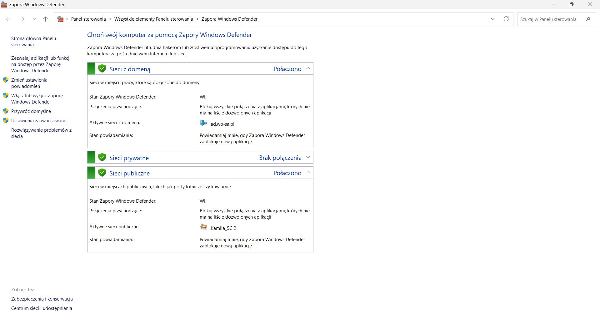Click 'Wszystkie elementy Panelu sterowania' breadcrumb
Image resolution: width=600 pixels, height=319 pixels.
coord(153,19)
